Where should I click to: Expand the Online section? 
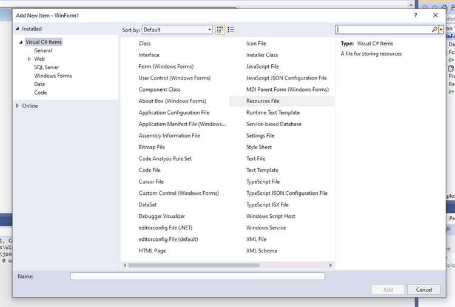tap(18, 106)
